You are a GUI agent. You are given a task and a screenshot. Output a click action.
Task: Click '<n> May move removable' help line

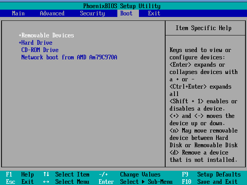(203, 131)
